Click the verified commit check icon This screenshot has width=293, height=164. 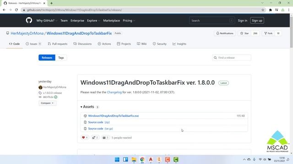pyautogui.click(x=56, y=97)
